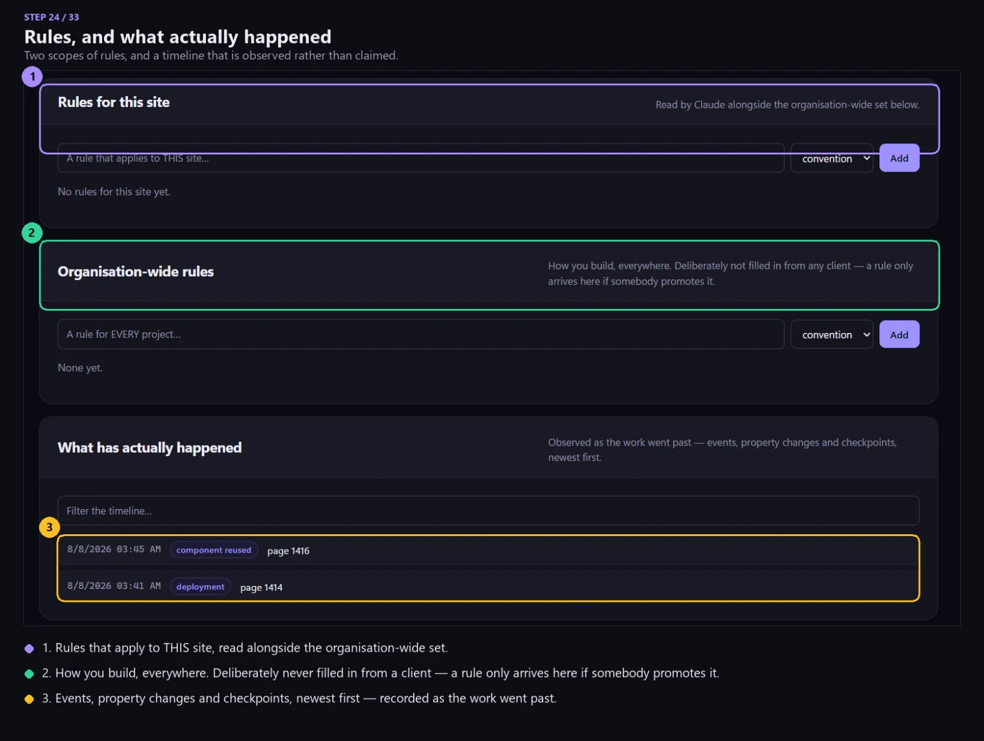The width and height of the screenshot is (984, 741).
Task: Click the 'page 1416' timeline entry
Action: [x=488, y=550]
